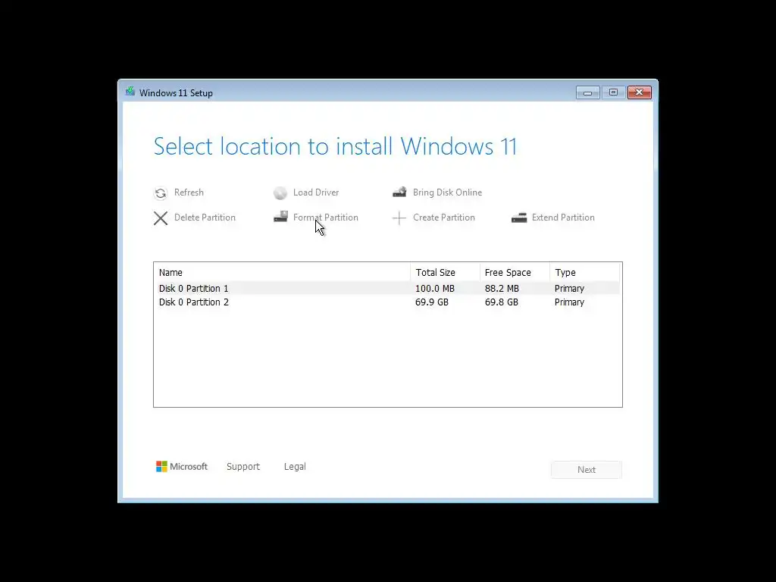Click the Create Partition plus icon
The height and width of the screenshot is (582, 776).
[x=399, y=217]
